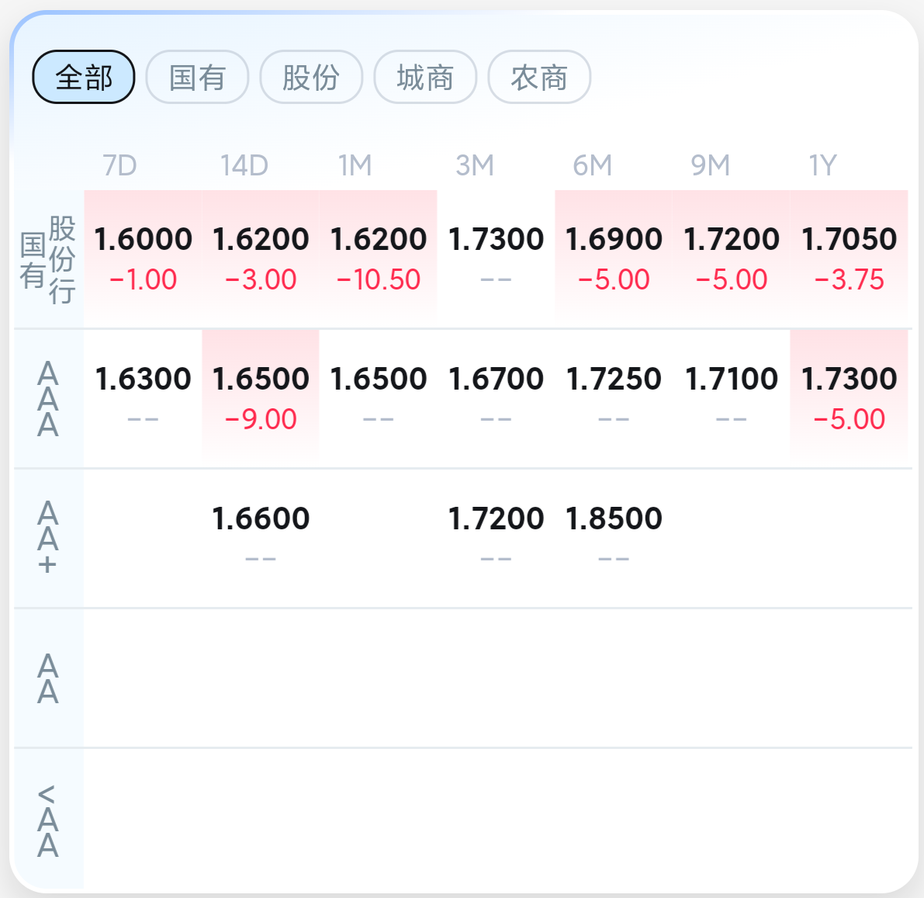Select the <AA row label
Viewport: 924px width, 898px height.
[48, 820]
